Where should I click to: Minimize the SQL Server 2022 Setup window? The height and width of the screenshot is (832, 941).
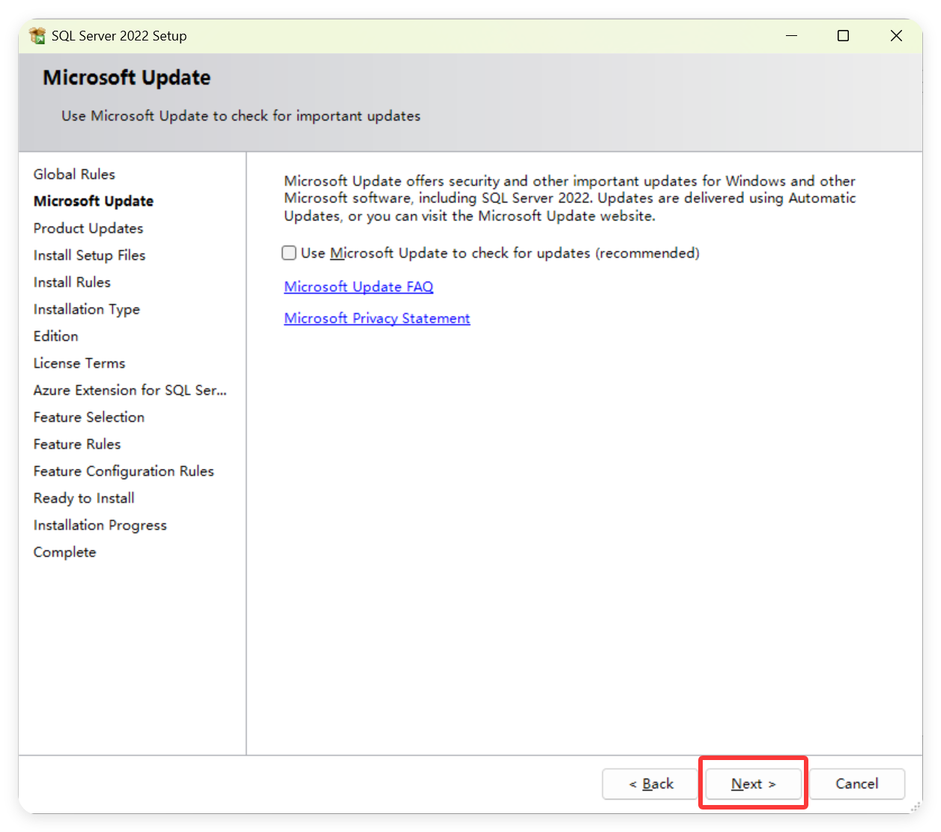791,35
